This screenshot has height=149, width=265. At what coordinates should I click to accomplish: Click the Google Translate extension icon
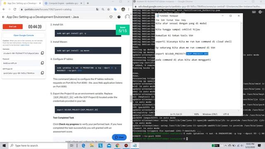pyautogui.click(x=115, y=9)
